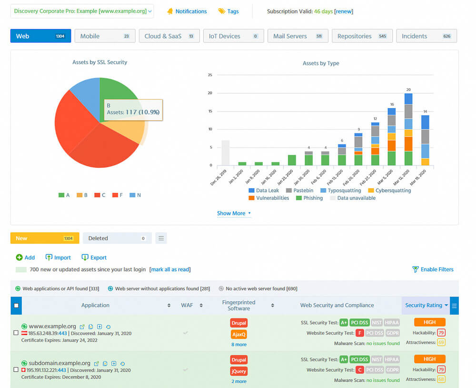Image resolution: width=476 pixels, height=388 pixels.
Task: Click the Enable Filters funnel icon
Action: click(x=416, y=269)
